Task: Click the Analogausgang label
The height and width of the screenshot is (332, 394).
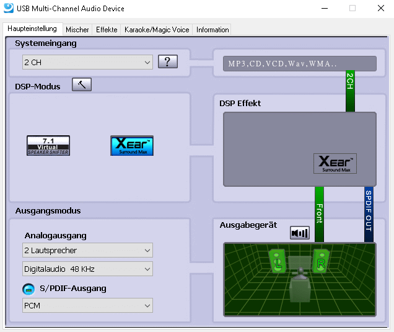Action: 56,236
